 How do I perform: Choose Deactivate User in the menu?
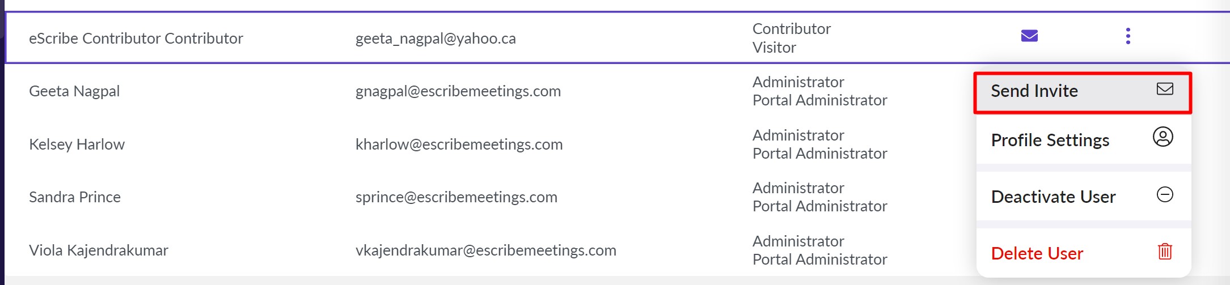[1053, 197]
